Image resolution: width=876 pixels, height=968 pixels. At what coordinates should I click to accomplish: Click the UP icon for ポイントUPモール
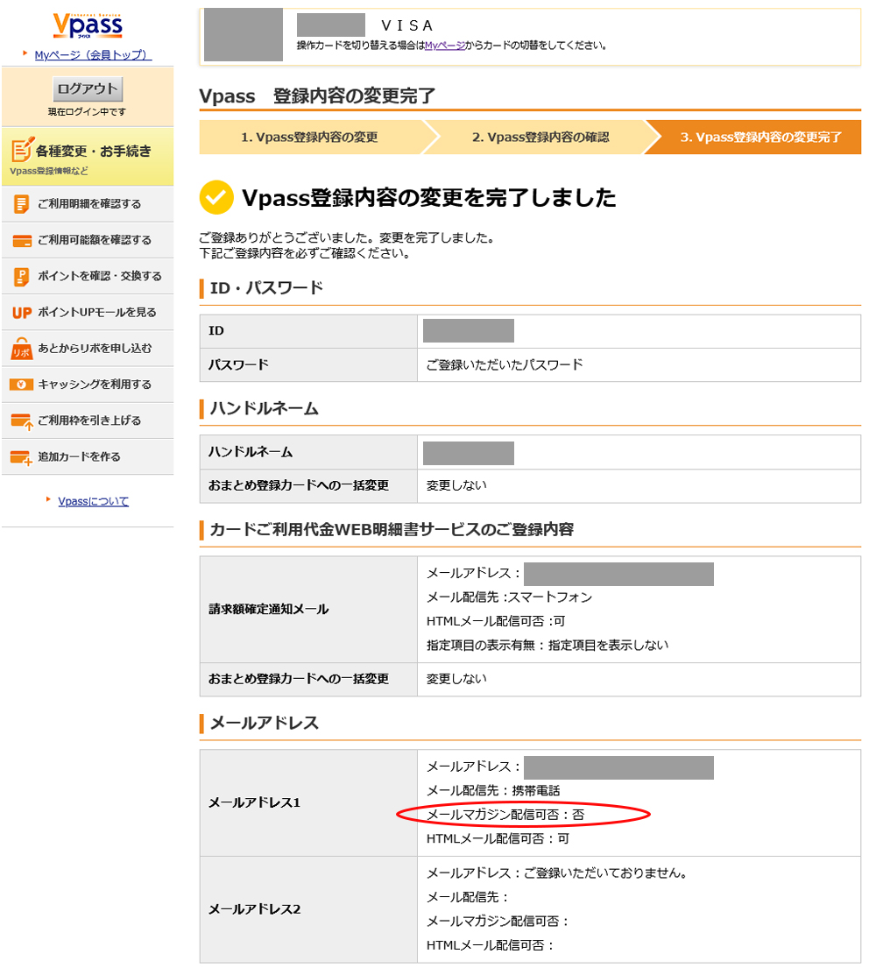tap(22, 313)
